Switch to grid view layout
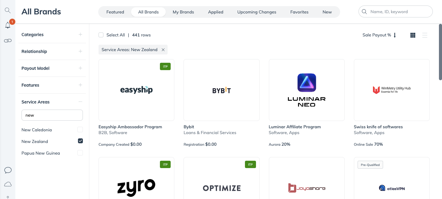The height and width of the screenshot is (199, 442). click(413, 35)
